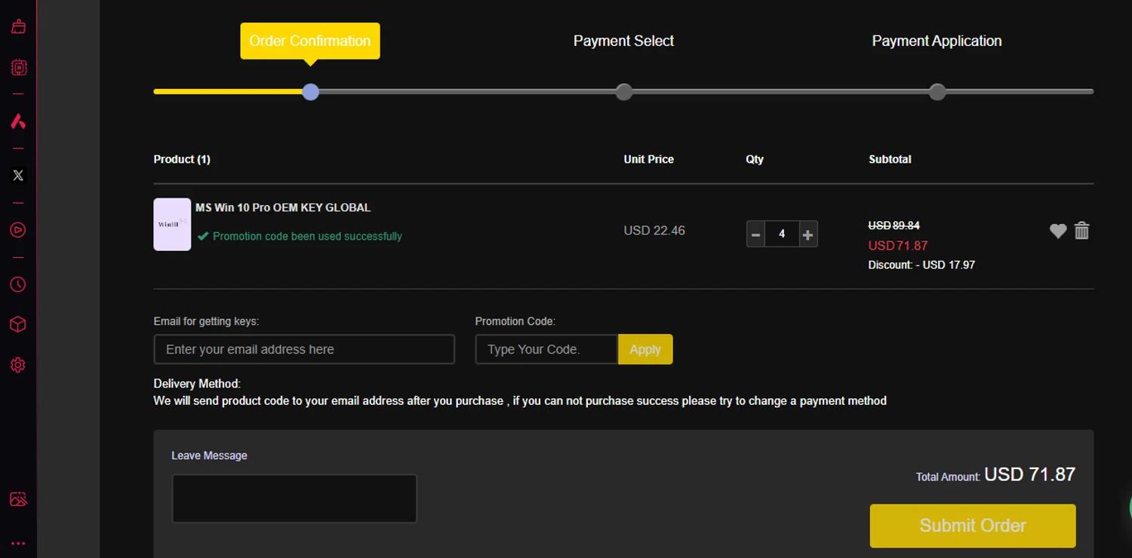
Task: Open the image gallery icon in sidebar
Action: click(x=18, y=499)
